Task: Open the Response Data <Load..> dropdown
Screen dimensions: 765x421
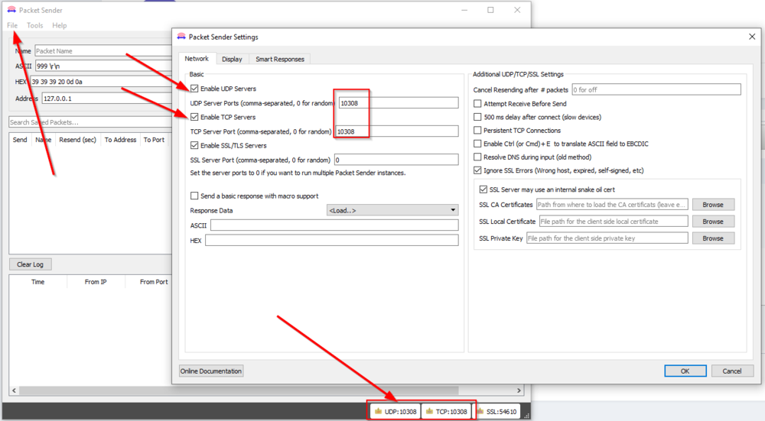Action: [x=392, y=210]
